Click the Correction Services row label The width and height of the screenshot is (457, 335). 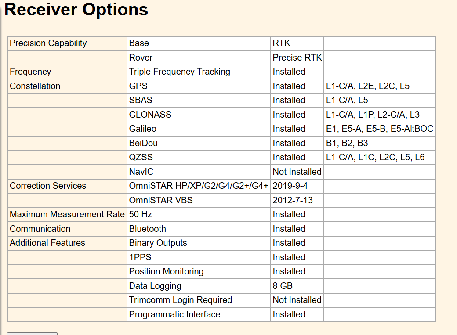pos(48,186)
